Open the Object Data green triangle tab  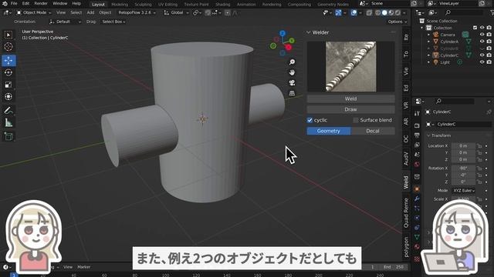tap(417, 237)
